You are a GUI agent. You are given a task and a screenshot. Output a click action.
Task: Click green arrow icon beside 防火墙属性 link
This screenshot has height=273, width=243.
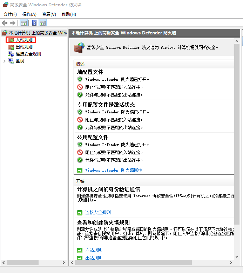(x=80, y=171)
